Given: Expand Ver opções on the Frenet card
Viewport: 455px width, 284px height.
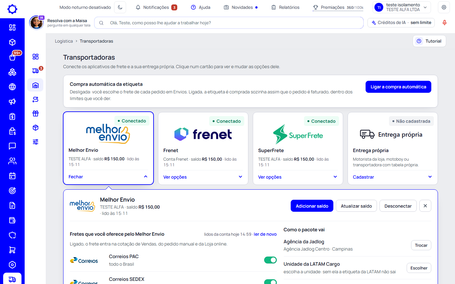Looking at the screenshot, I should (203, 177).
